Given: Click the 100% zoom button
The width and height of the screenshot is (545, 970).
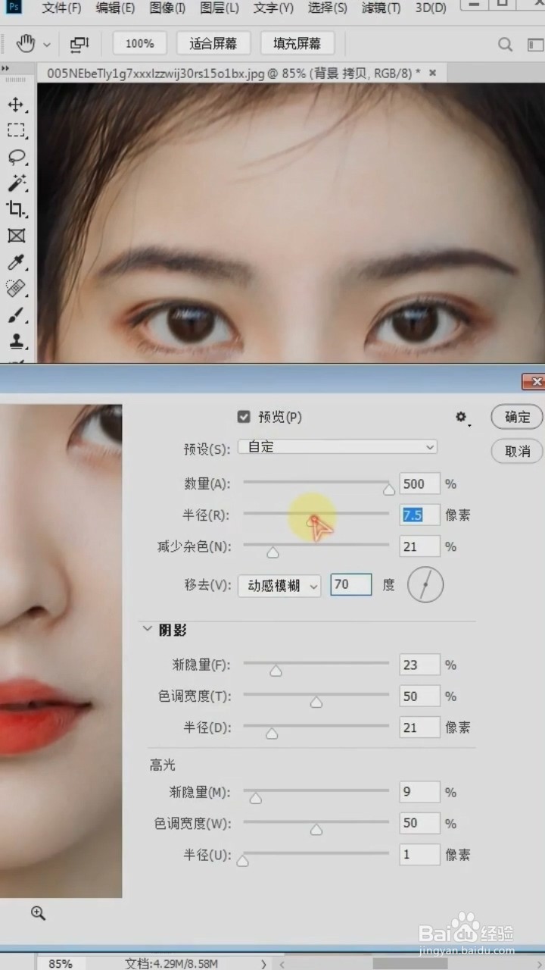Looking at the screenshot, I should (x=139, y=44).
